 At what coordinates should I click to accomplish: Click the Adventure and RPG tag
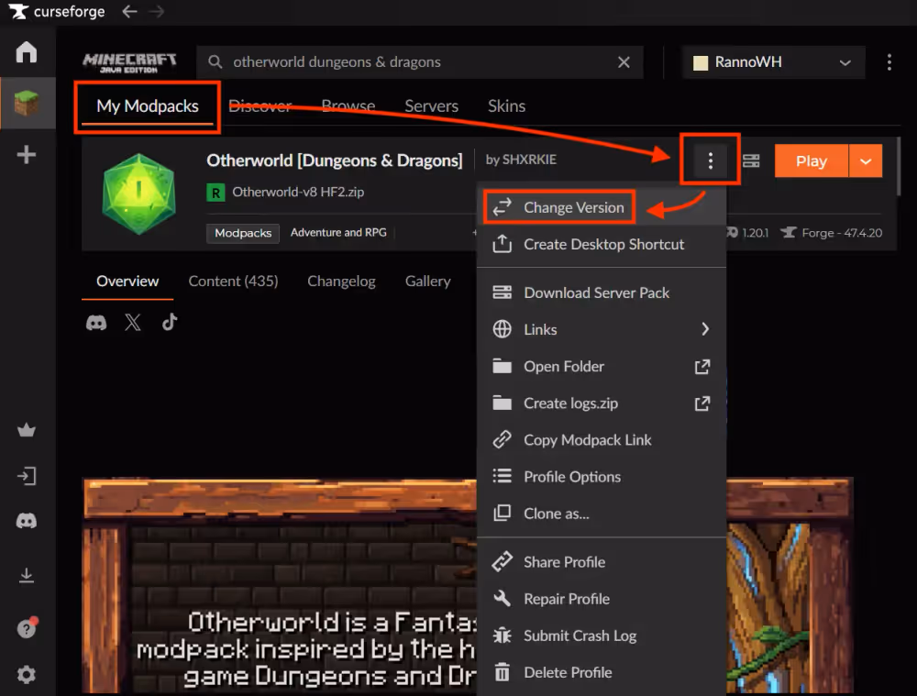(x=338, y=233)
